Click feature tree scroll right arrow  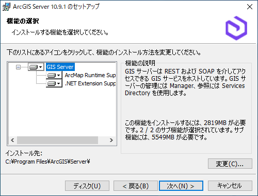tap(111, 140)
